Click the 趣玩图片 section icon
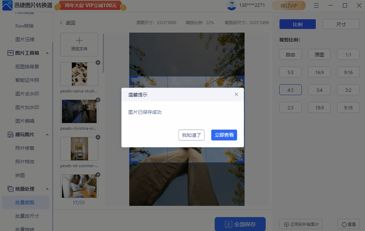This screenshot has width=365, height=231. pos(10,135)
